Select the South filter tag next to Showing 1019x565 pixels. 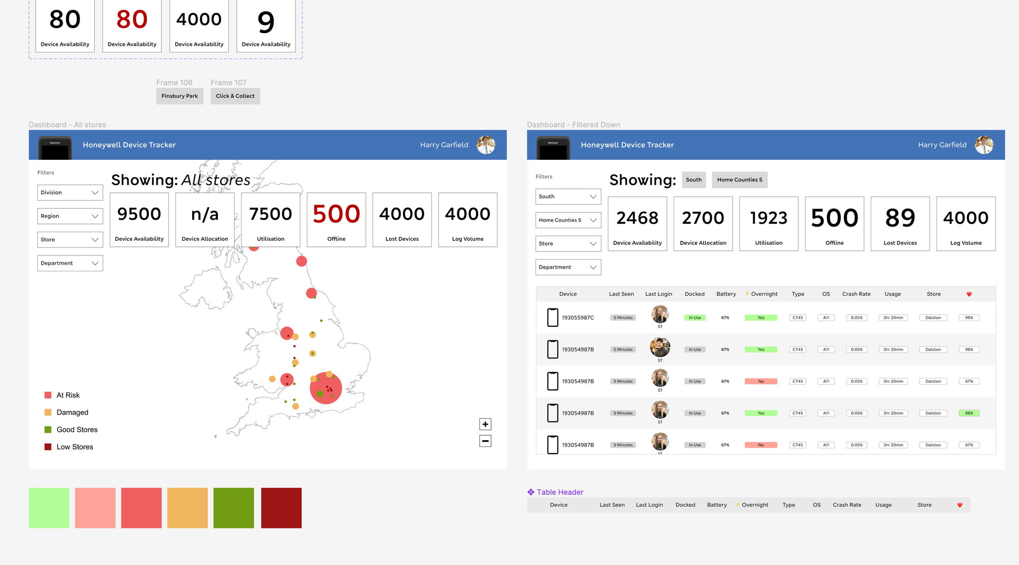coord(693,180)
